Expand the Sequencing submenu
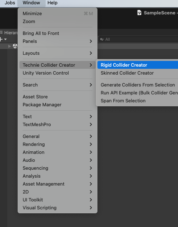 (58, 168)
